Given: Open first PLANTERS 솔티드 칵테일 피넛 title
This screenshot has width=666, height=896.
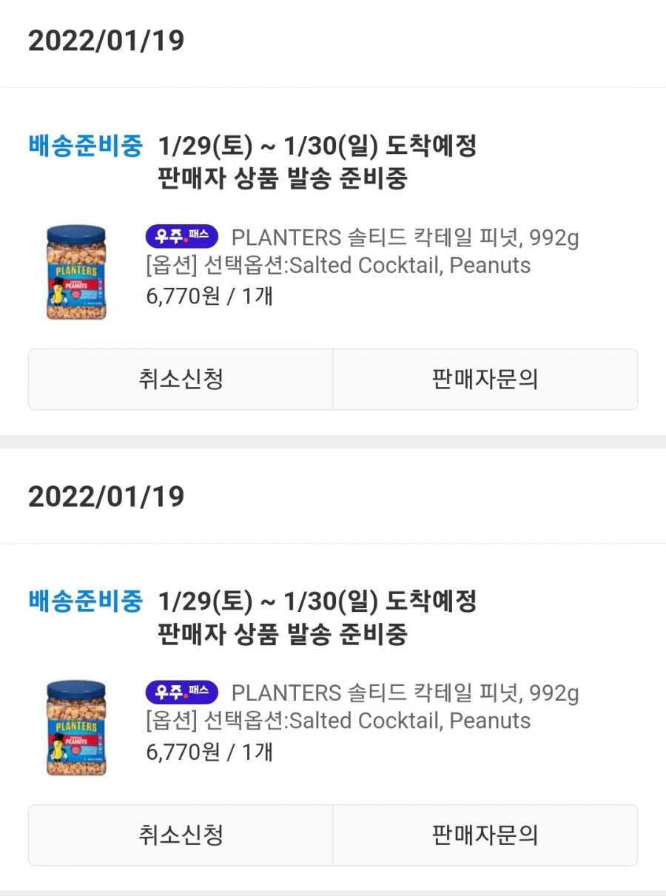Looking at the screenshot, I should pos(405,238).
